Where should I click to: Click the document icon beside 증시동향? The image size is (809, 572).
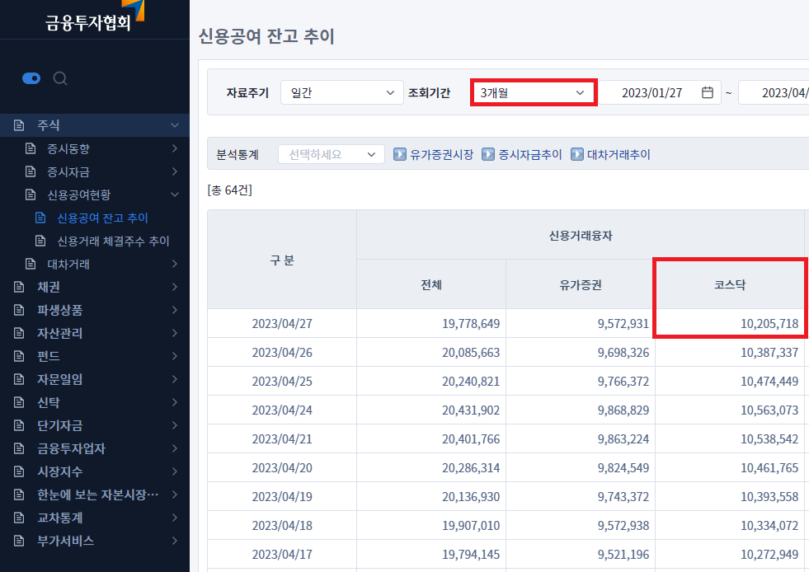[31, 148]
